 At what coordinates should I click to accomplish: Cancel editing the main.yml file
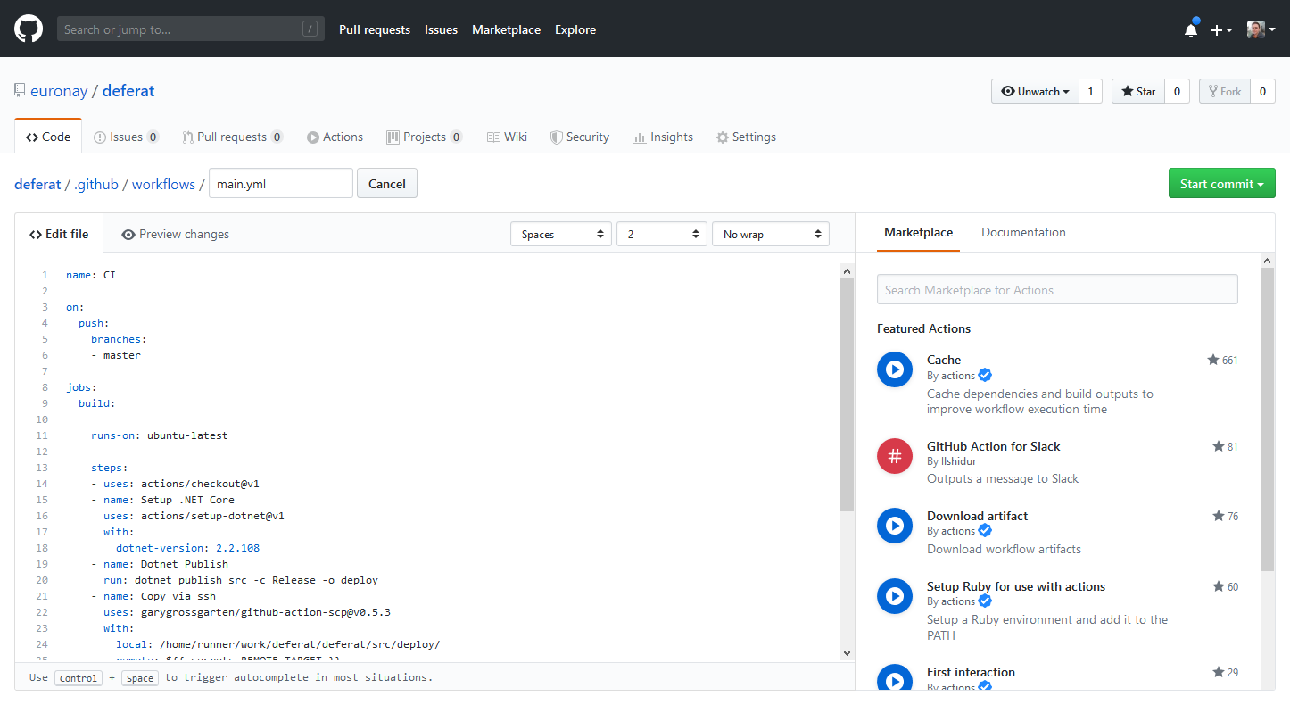click(387, 184)
